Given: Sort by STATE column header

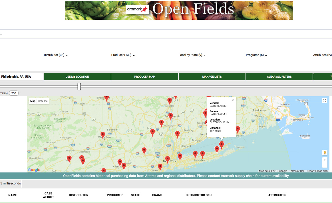Looking at the screenshot, I should coord(135,195).
